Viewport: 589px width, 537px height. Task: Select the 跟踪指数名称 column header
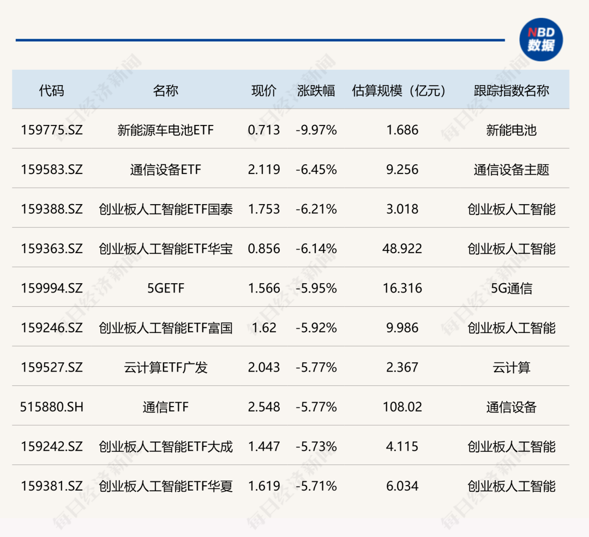point(511,91)
